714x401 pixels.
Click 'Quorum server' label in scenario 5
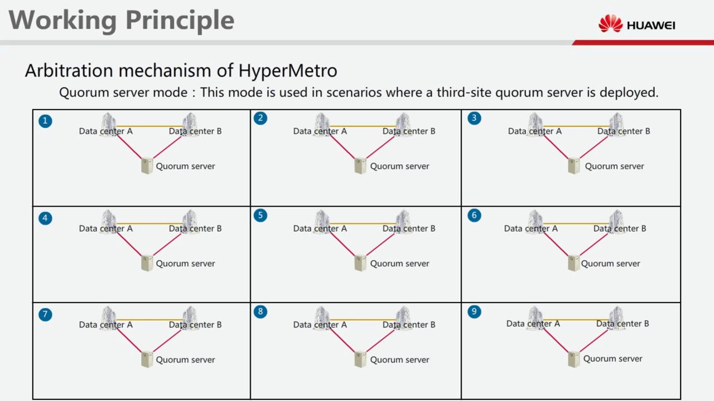[x=400, y=263]
